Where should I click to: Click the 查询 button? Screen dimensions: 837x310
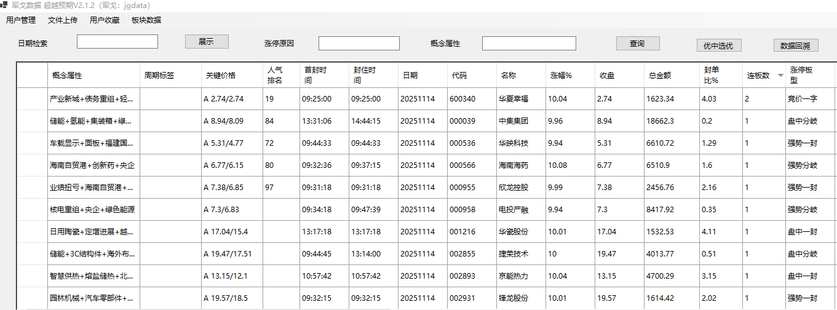638,44
